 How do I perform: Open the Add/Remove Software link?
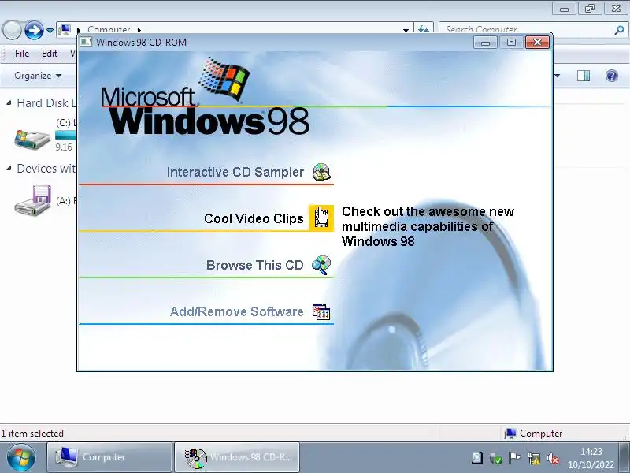click(x=237, y=311)
